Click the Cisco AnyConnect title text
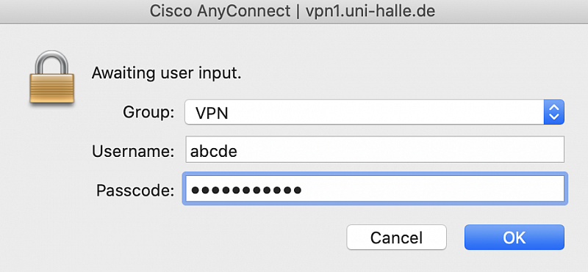The height and width of the screenshot is (272, 588). pyautogui.click(x=220, y=11)
